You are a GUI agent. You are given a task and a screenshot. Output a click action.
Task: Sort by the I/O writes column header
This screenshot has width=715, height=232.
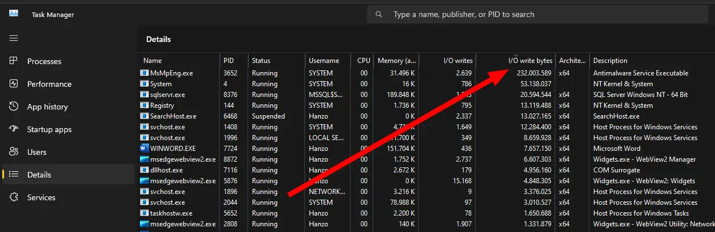447,61
